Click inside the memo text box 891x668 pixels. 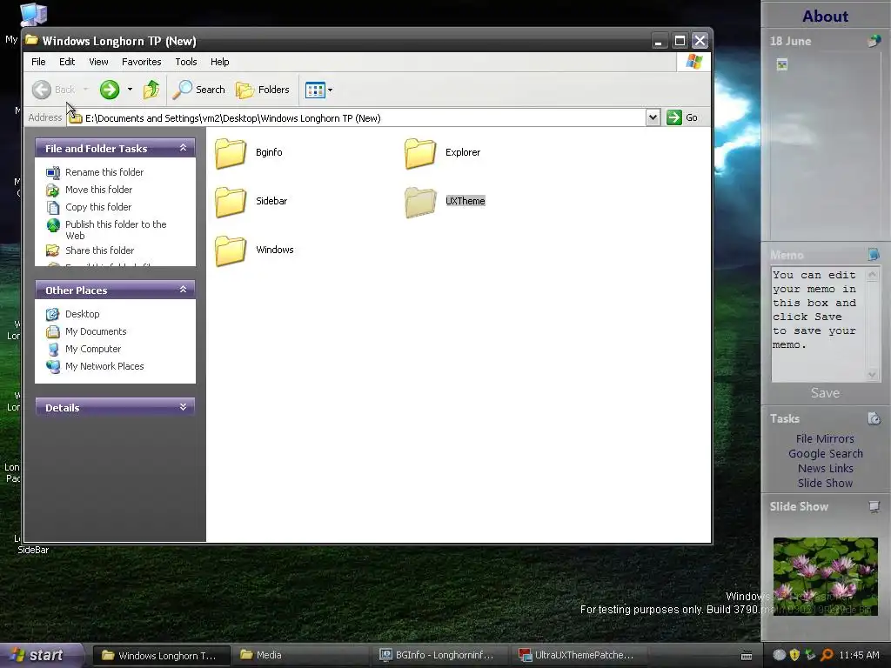click(x=818, y=324)
